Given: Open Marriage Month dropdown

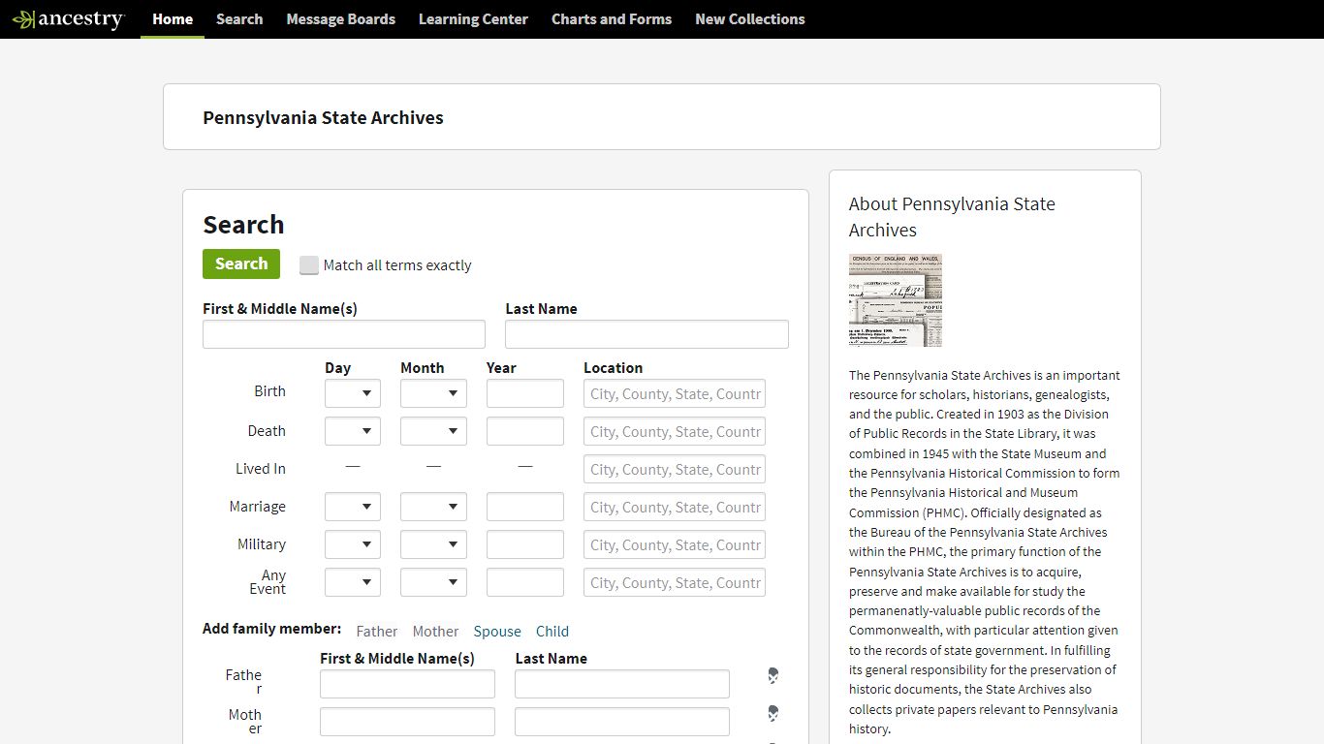Looking at the screenshot, I should [433, 507].
